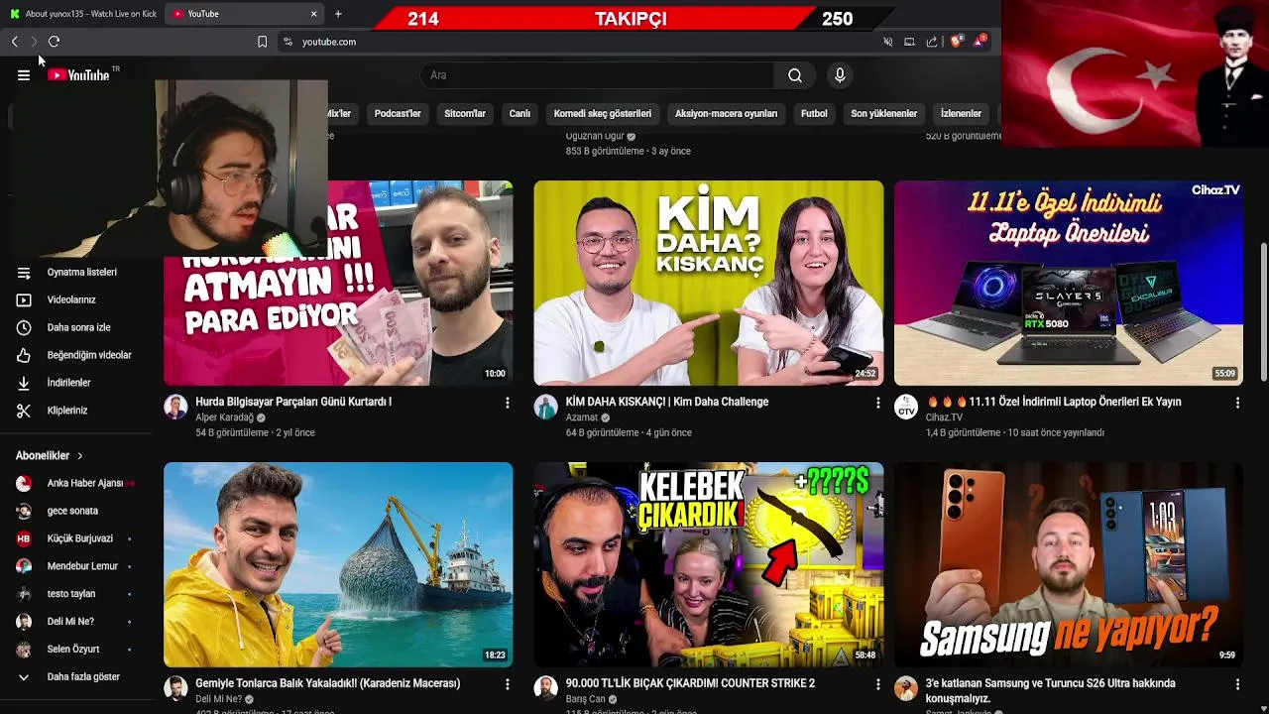The height and width of the screenshot is (714, 1269).
Task: Select Aksiyon-macera oyunları filter chip
Action: click(726, 114)
